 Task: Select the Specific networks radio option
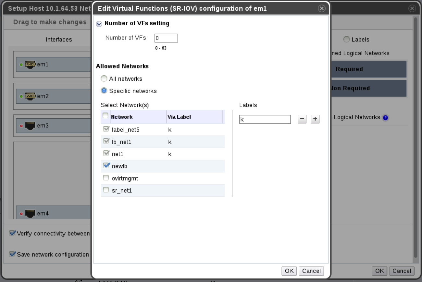[104, 91]
